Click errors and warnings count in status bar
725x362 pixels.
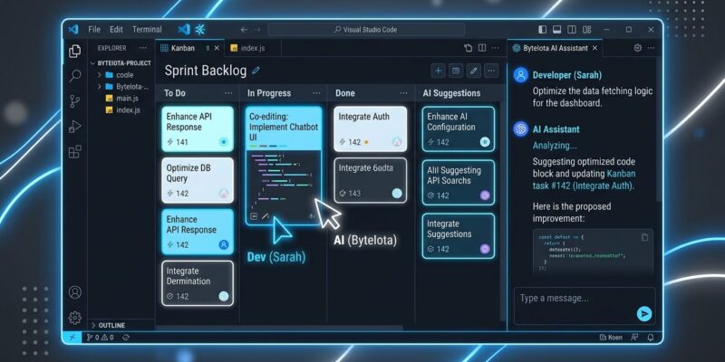point(101,338)
